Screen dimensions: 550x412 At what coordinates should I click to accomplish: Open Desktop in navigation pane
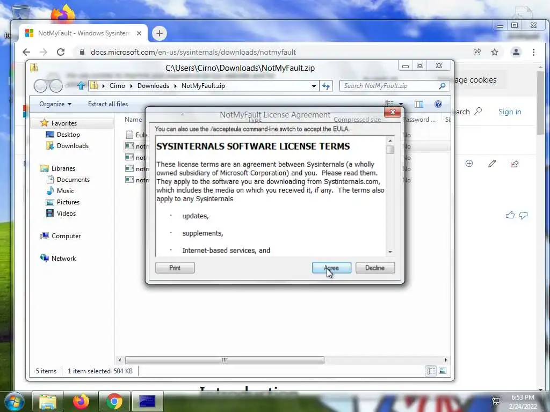tap(68, 135)
